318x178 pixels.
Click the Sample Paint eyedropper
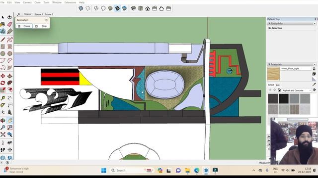pos(314,85)
